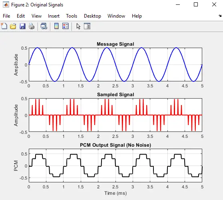This screenshot has width=223, height=200.
Task: Toggle the Edit Plot arrow tool
Action: (x=78, y=26)
